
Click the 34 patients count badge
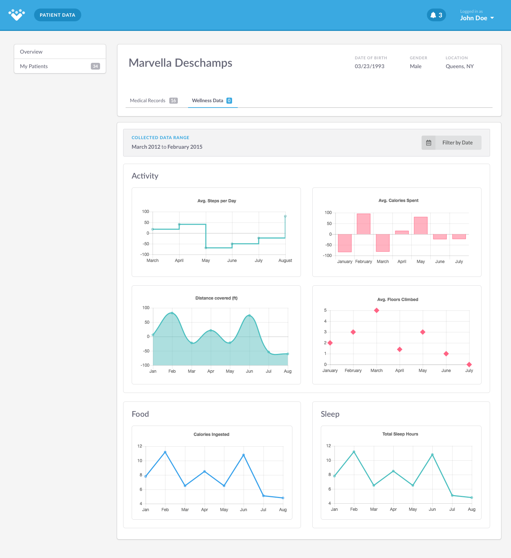(95, 66)
